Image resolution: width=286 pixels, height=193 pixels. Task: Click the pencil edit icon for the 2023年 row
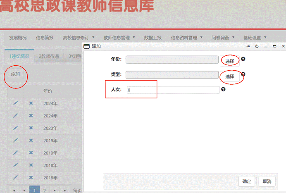(16, 128)
